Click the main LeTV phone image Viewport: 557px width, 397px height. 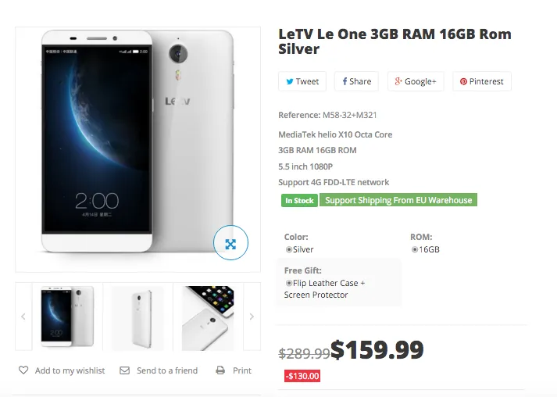137,141
